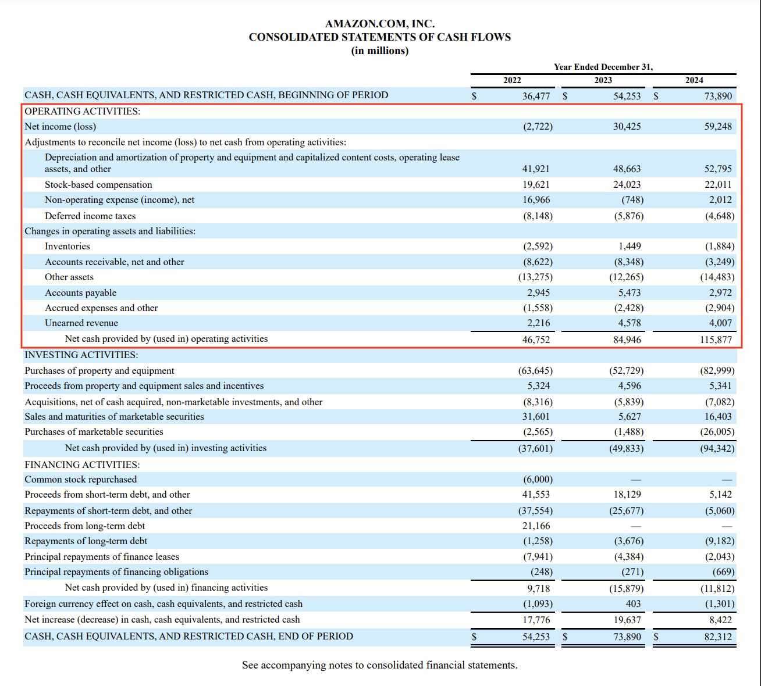Viewport: 761px width, 686px height.
Task: Select the 'Accrued expenses and other' label
Action: coord(101,308)
